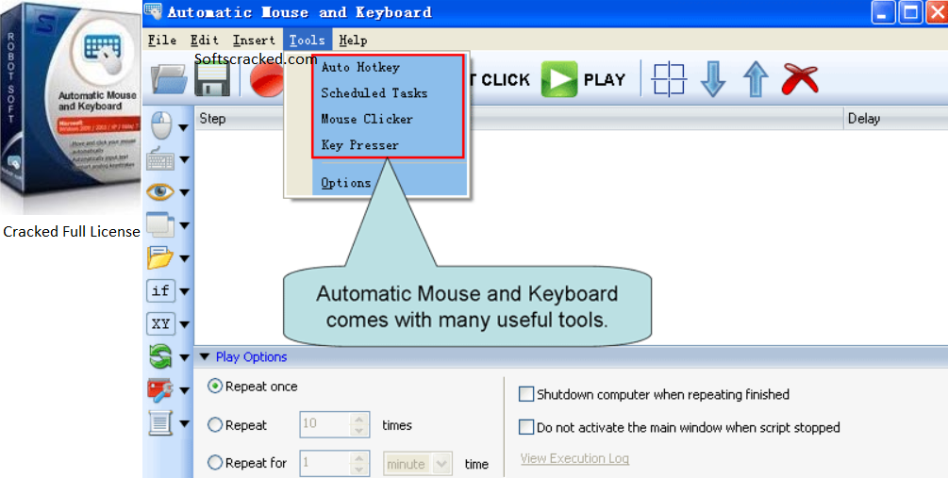Expand the mouse action dropdown arrow
Viewport: 948px width, 478px height.
pos(183,127)
